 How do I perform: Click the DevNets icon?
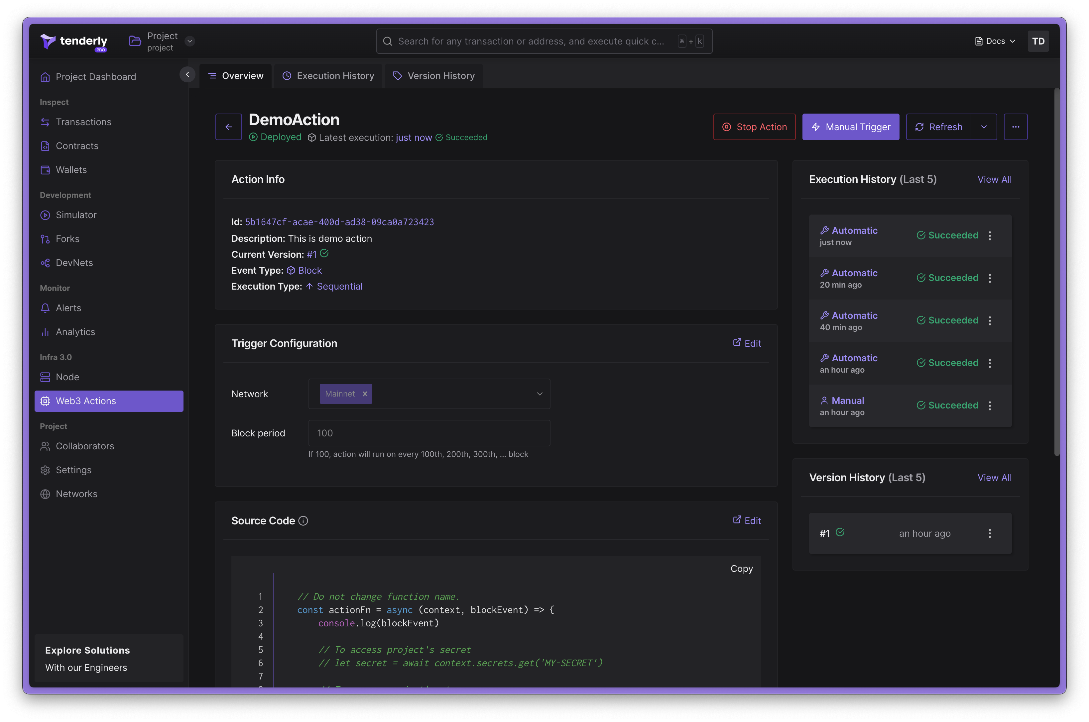[x=45, y=263]
